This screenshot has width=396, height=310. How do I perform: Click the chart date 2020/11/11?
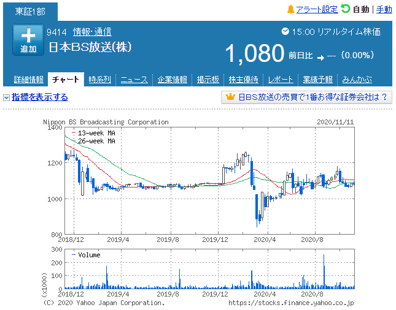pyautogui.click(x=335, y=122)
